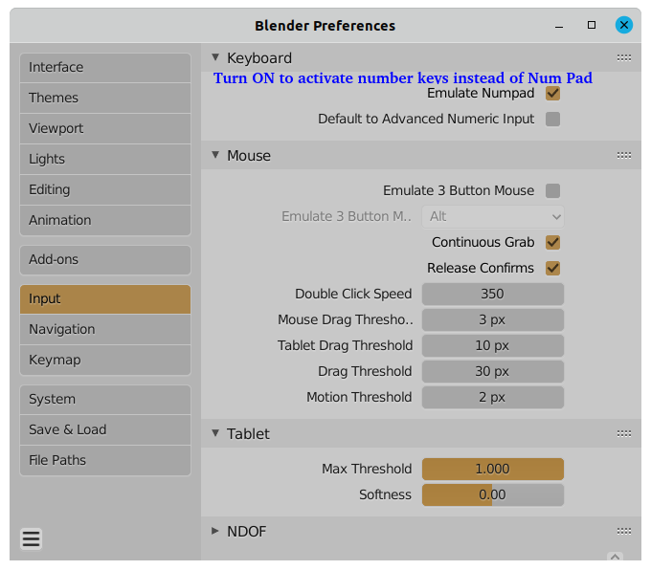Switch to the Lights section
651x570 pixels.
point(105,159)
